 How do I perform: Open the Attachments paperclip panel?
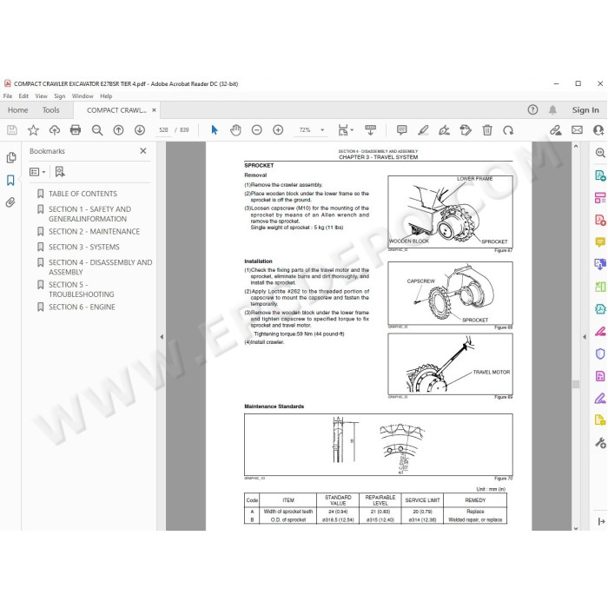[10, 202]
